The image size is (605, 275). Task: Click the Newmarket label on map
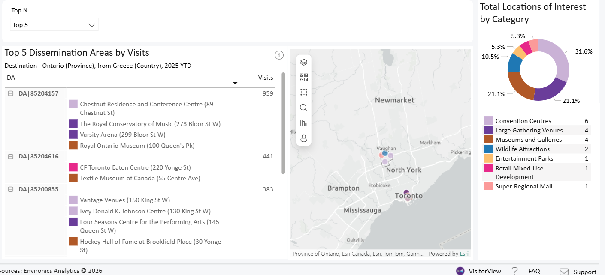395,100
